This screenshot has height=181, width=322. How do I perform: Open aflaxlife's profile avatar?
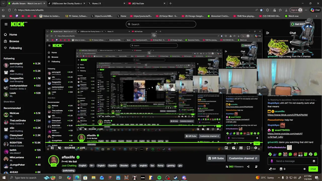(x=54, y=161)
